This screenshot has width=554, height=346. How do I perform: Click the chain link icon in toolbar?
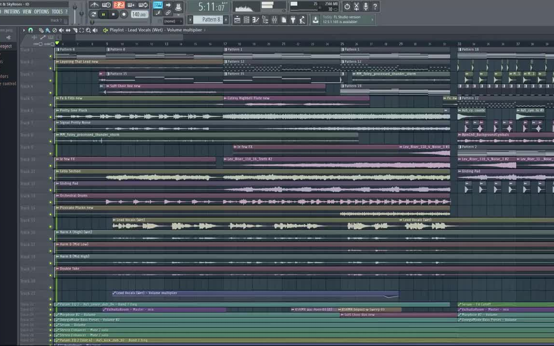pos(168,13)
